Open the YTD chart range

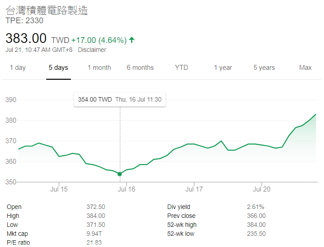pyautogui.click(x=181, y=68)
